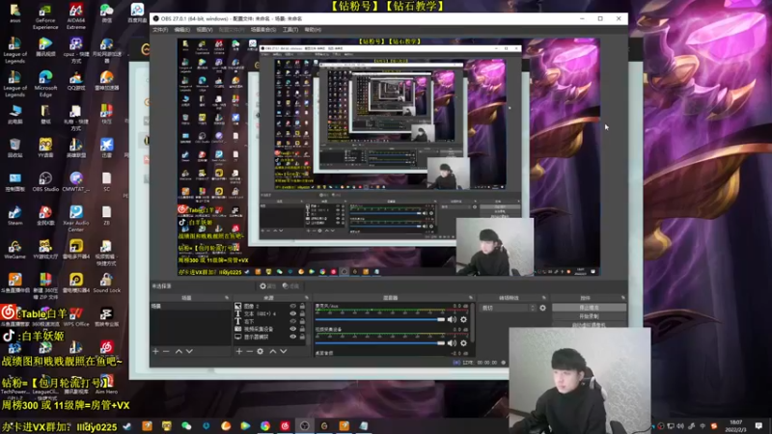This screenshot has height=434, width=772.
Task: Open Steam from the taskbar
Action: click(x=127, y=426)
